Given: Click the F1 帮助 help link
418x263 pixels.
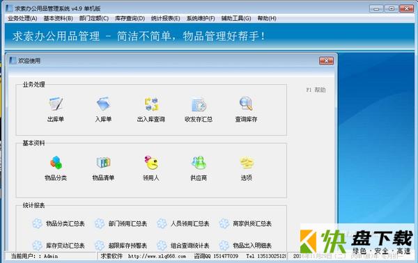Looking at the screenshot, I should [316, 90].
